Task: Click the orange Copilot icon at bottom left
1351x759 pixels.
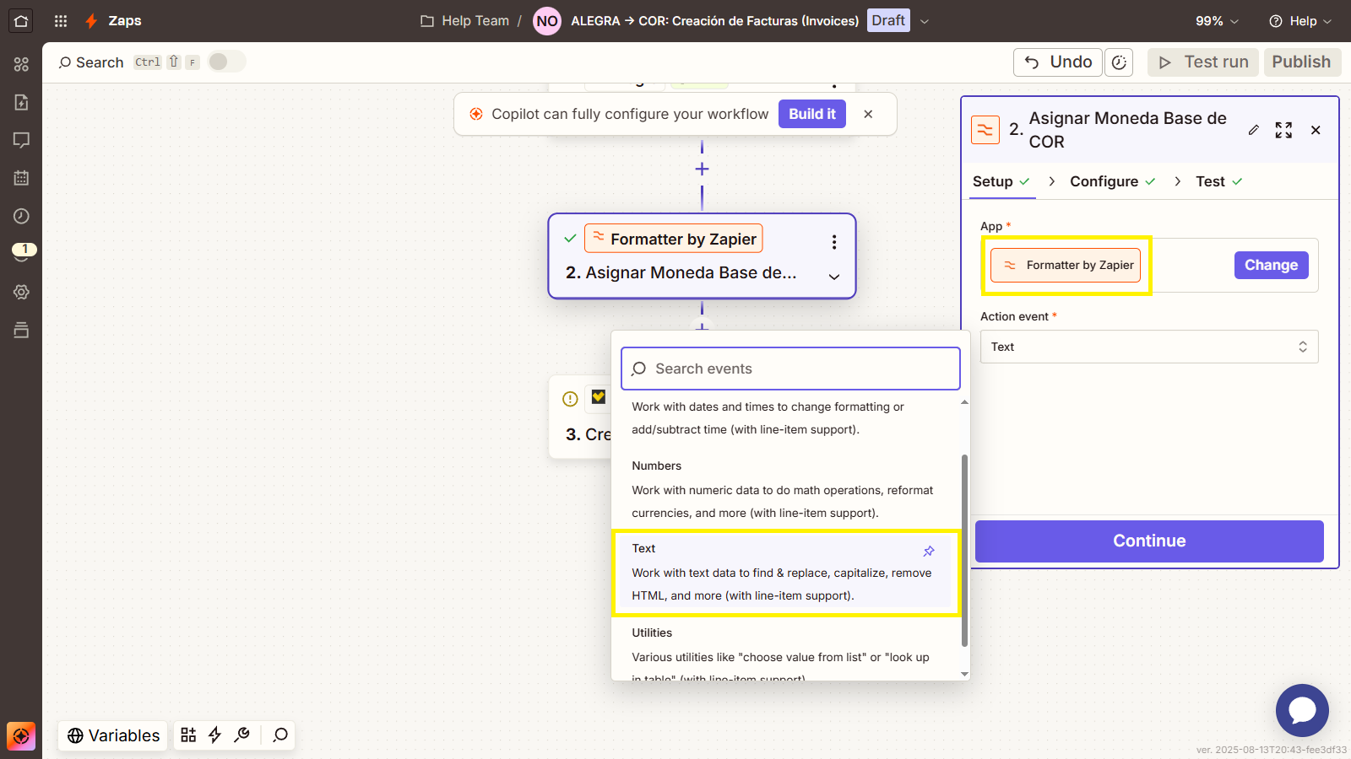Action: point(21,736)
